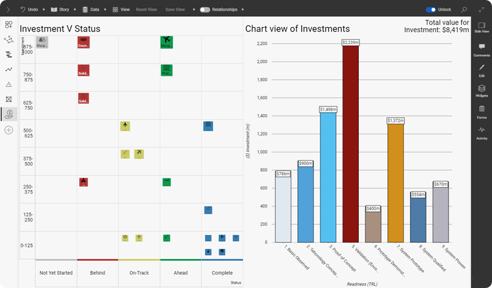Expand the Story dropdown arrow
Image resolution: width=492 pixels, height=288 pixels.
[75, 10]
